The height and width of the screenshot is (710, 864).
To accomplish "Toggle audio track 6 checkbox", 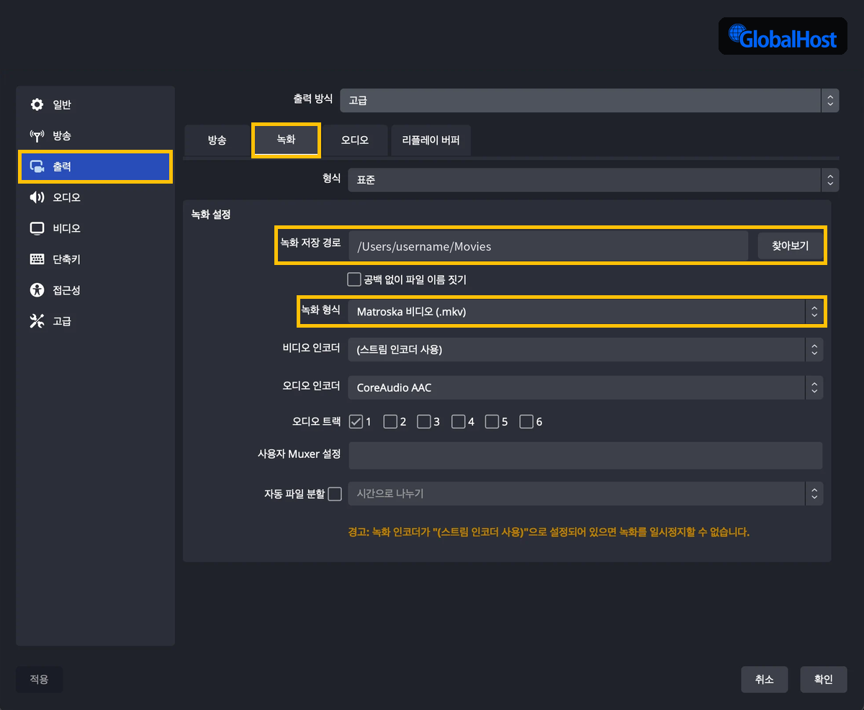I will coord(526,421).
